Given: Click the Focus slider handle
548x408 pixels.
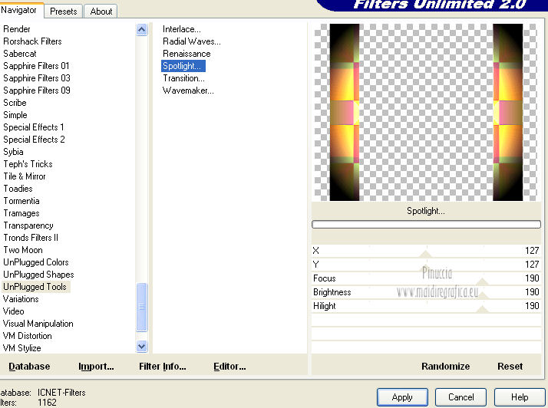Looking at the screenshot, I should click(482, 281).
